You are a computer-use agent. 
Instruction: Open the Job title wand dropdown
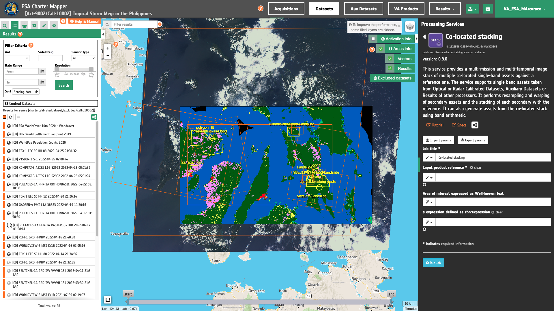[429, 158]
